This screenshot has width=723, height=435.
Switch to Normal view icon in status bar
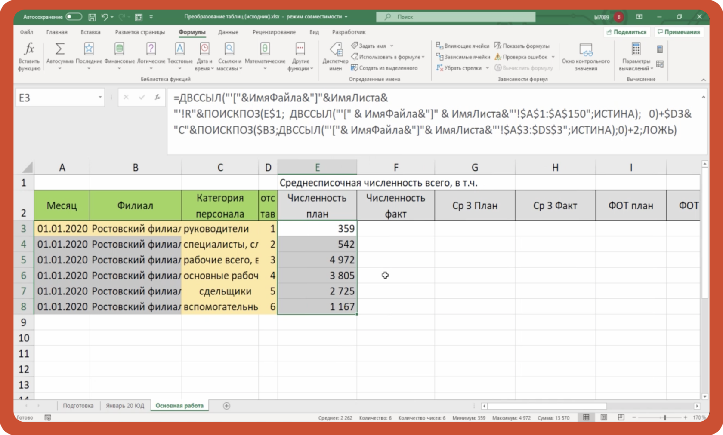point(586,417)
